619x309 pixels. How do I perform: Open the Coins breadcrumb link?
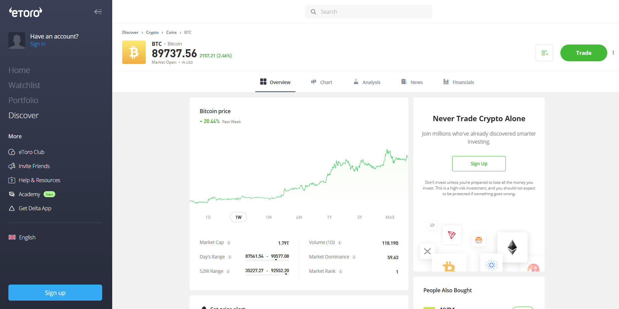click(x=171, y=32)
